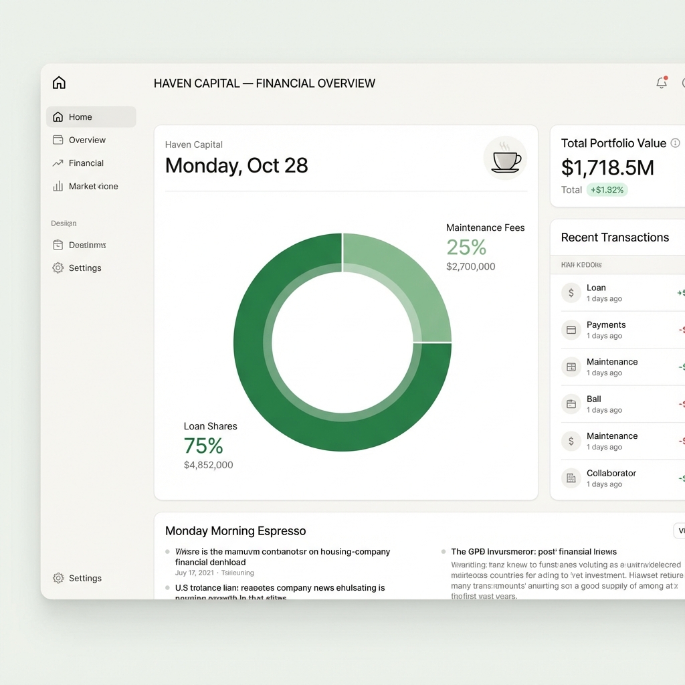Open first housing-company news headline
Viewport: 685px width, 685px height.
click(x=282, y=557)
